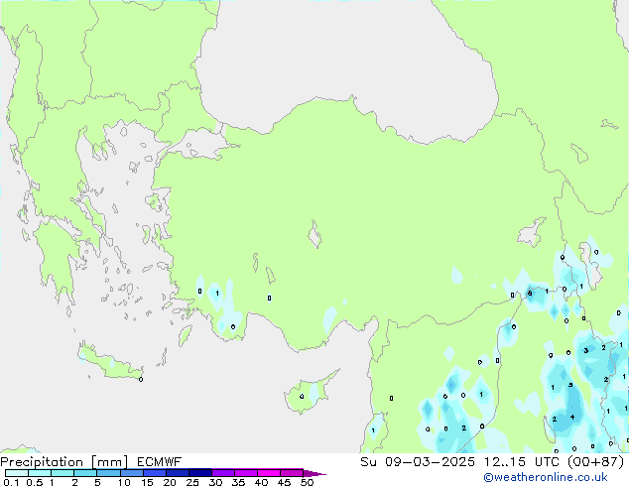
Task: Click the "15" legend scale label
Action: (x=147, y=482)
